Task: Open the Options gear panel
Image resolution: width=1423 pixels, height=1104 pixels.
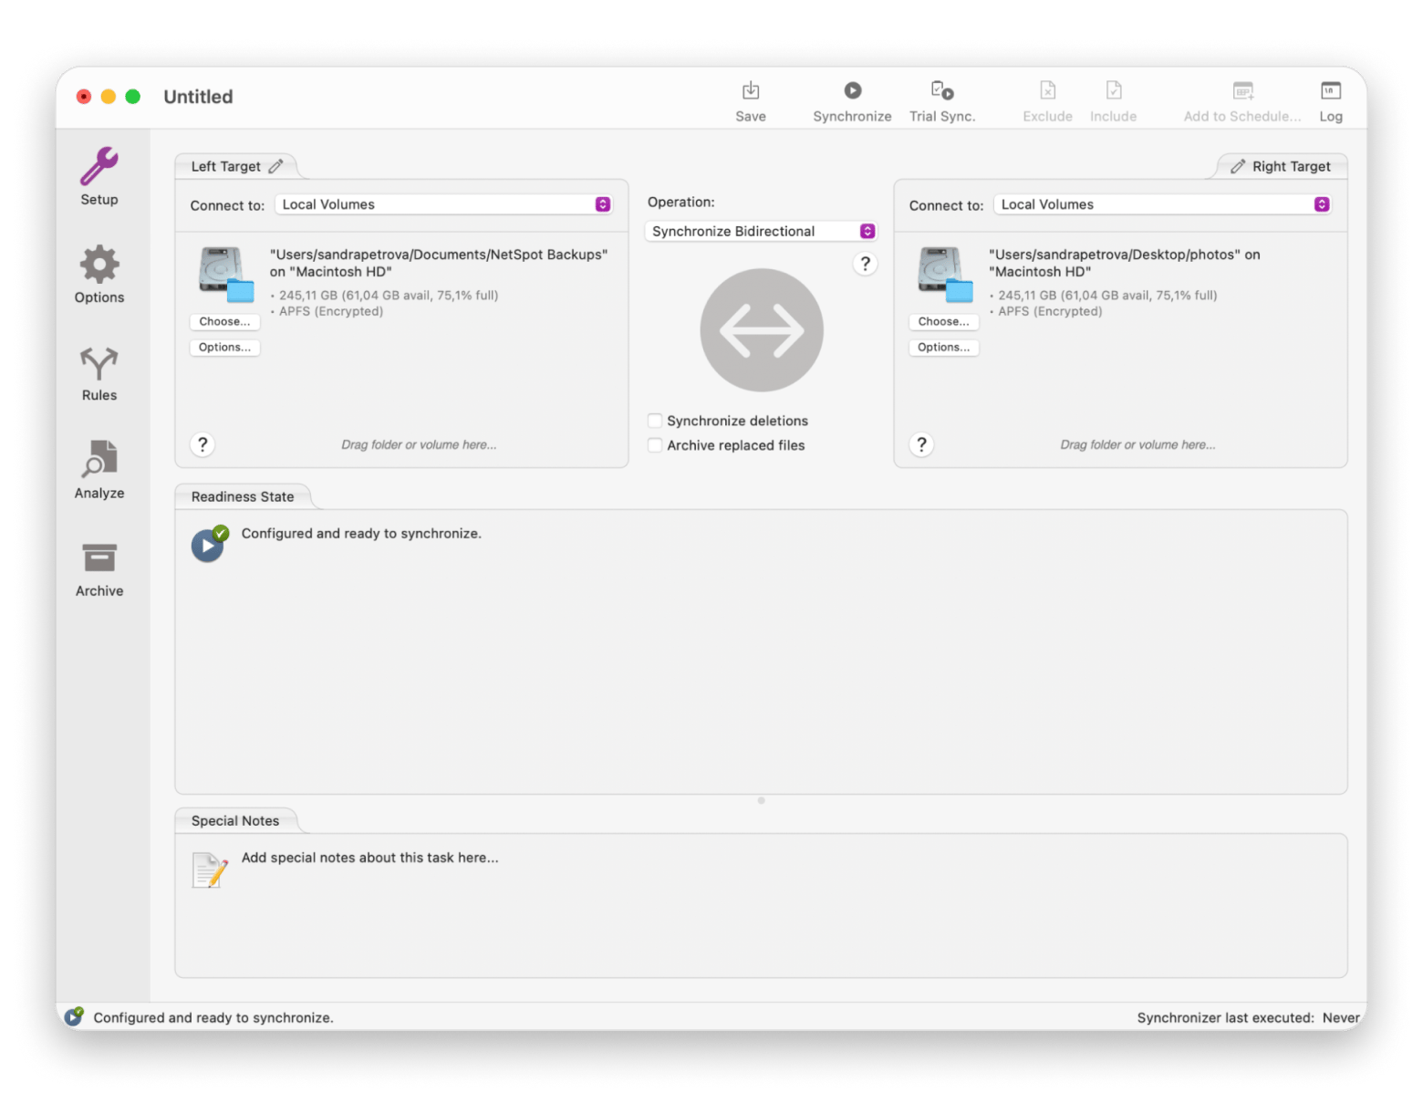Action: click(x=99, y=274)
